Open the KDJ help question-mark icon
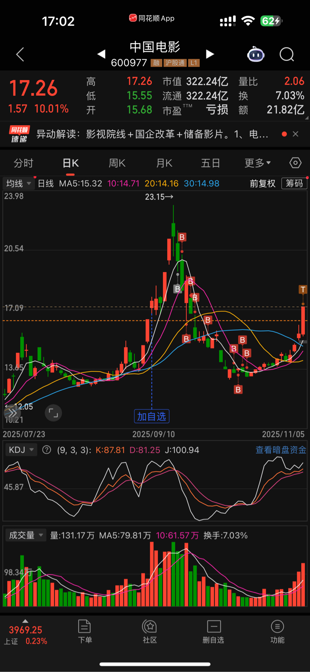Viewport: 310px width, 672px height. (47, 450)
